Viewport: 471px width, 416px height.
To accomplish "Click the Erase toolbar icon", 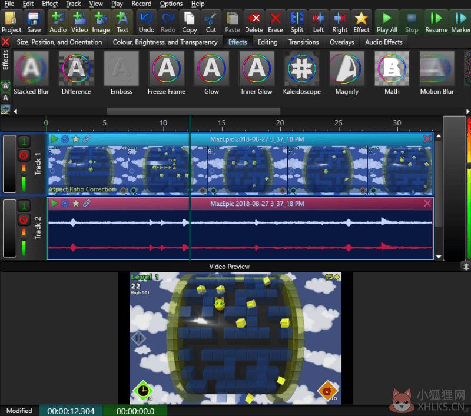I will coord(276,22).
